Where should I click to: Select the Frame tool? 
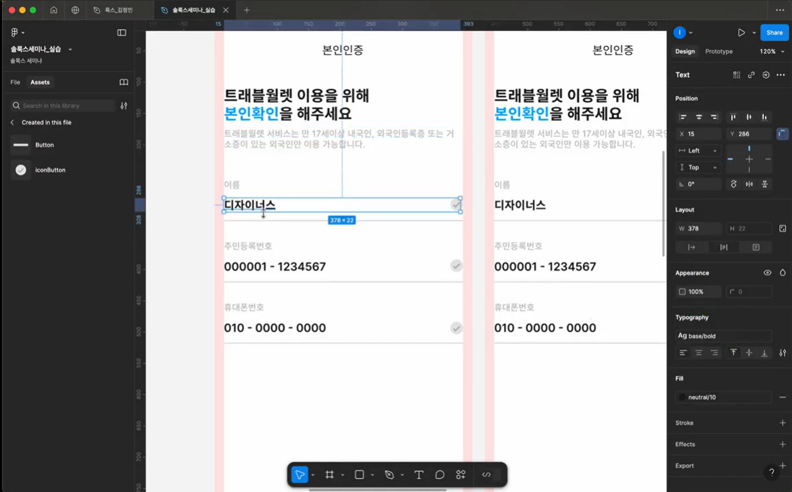(x=329, y=475)
